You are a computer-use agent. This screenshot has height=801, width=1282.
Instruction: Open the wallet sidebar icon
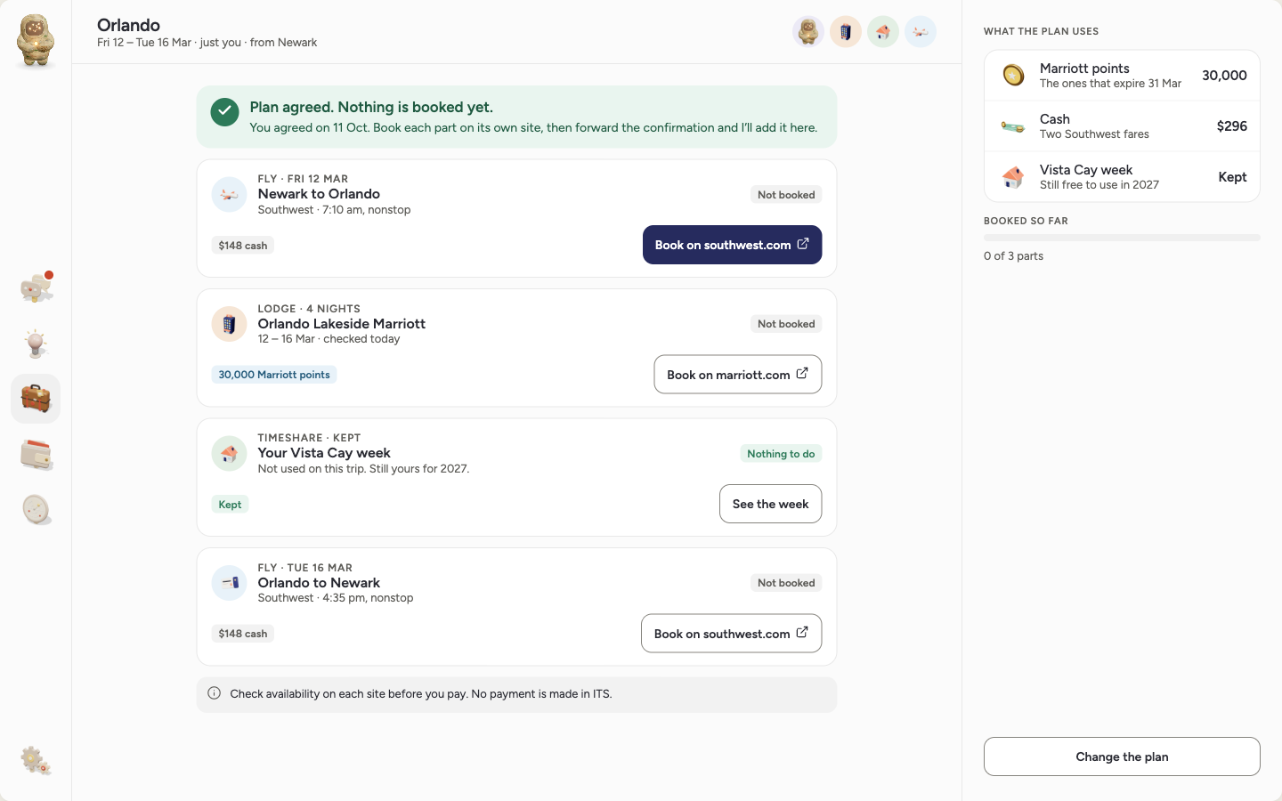coord(36,454)
